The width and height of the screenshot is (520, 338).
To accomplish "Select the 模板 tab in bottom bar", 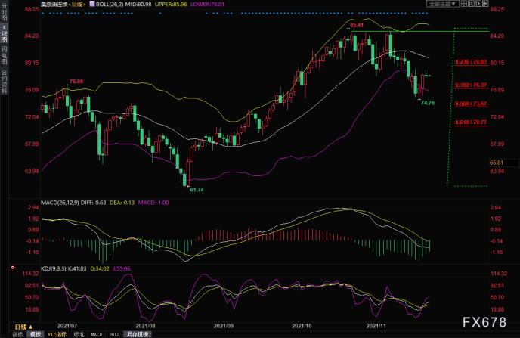I will click(x=36, y=334).
